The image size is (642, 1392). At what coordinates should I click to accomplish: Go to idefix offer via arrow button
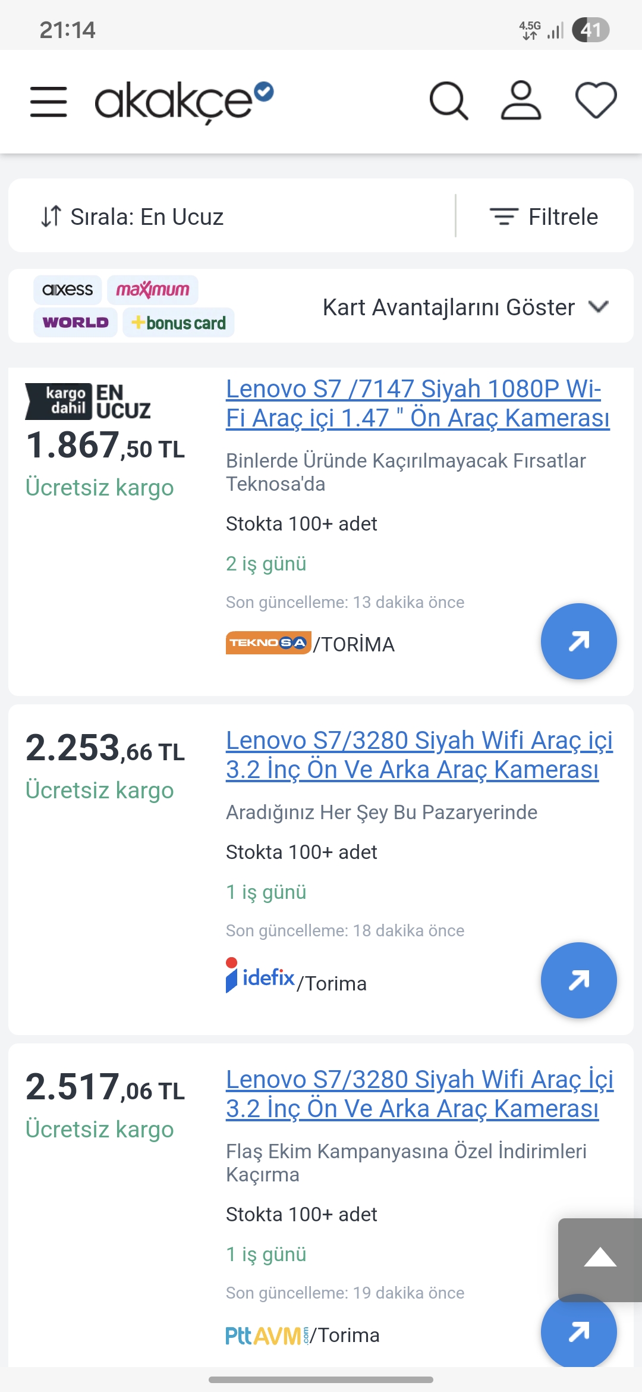tap(578, 980)
